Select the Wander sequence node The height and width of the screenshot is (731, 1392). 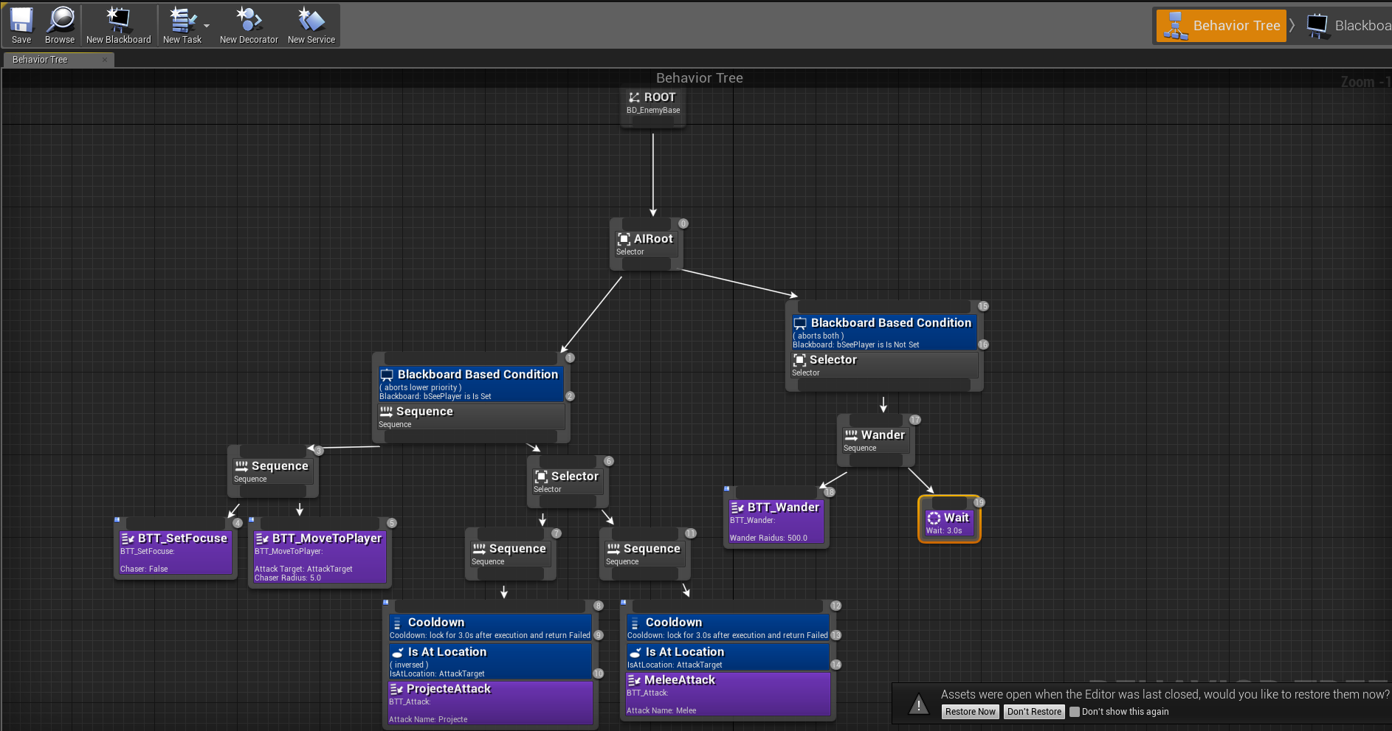pos(875,440)
